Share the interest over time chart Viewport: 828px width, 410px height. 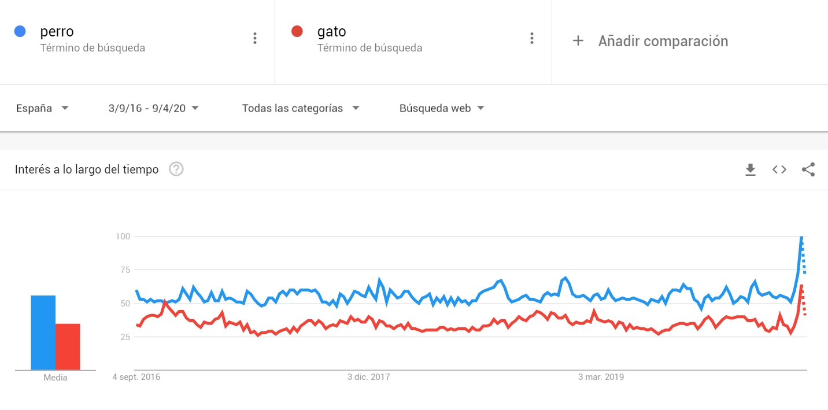[x=808, y=169]
